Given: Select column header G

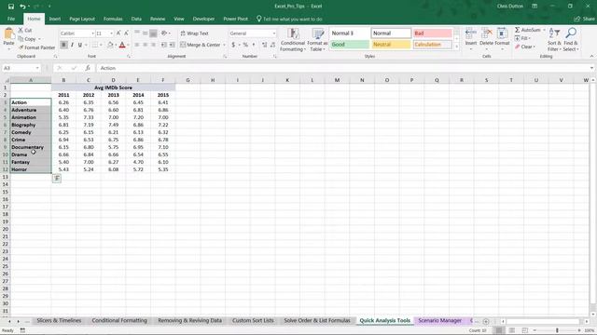Looking at the screenshot, I should [x=187, y=80].
